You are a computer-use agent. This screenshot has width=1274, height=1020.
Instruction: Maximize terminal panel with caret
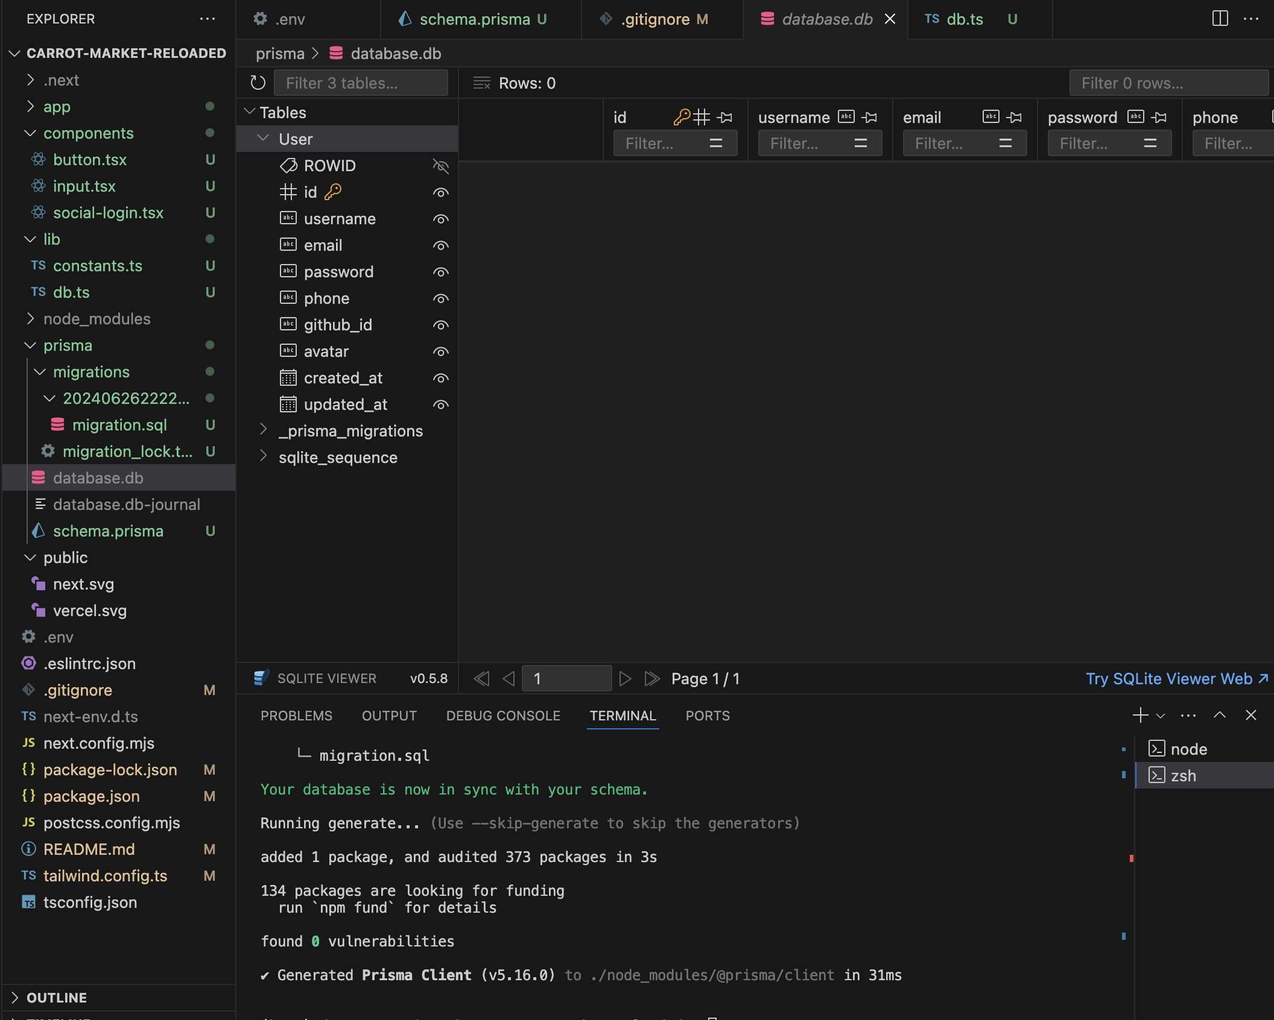(1220, 716)
